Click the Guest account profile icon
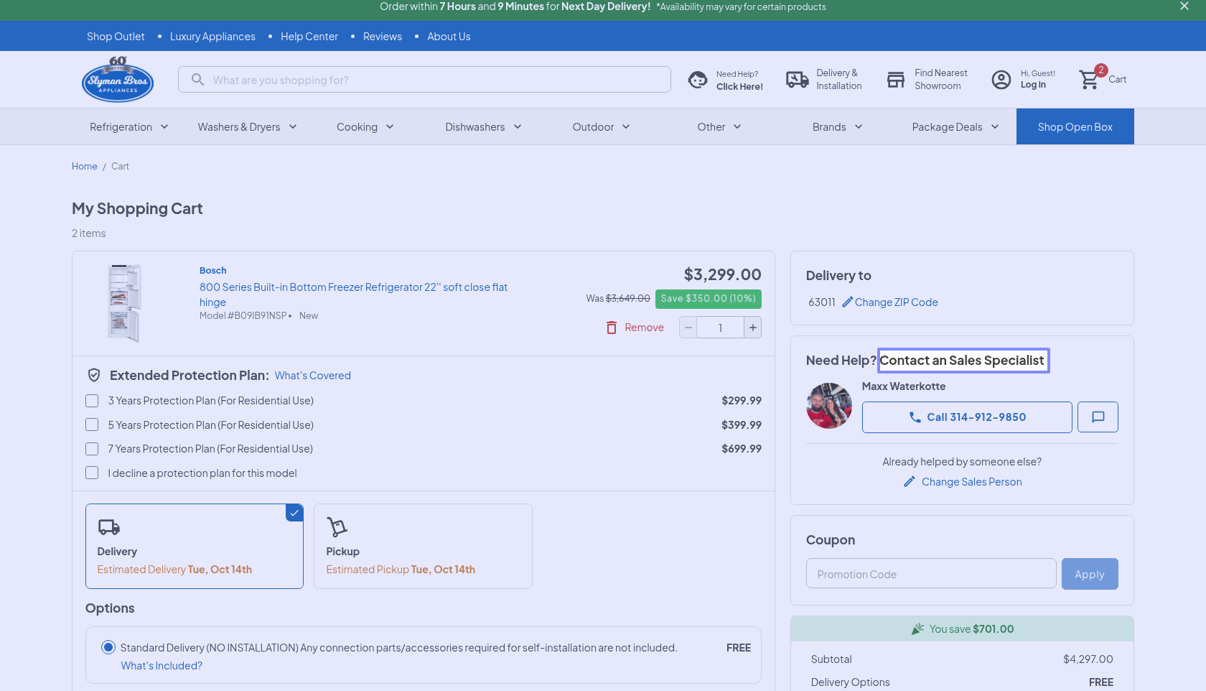 click(x=1001, y=80)
